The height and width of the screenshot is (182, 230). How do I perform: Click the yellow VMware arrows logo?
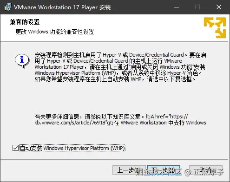(x=215, y=27)
